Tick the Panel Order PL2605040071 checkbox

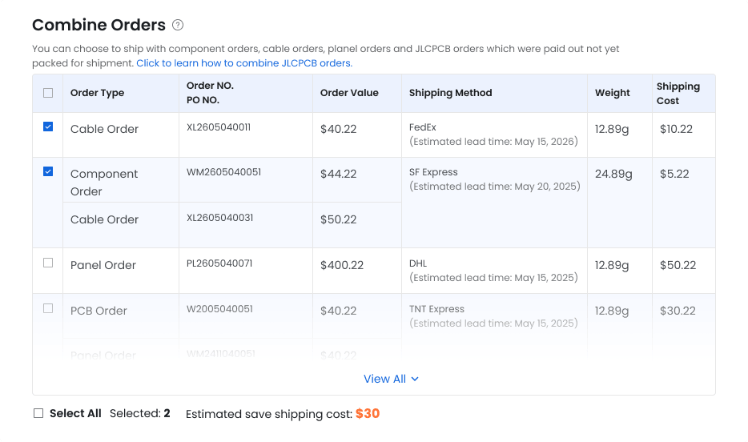pyautogui.click(x=48, y=263)
